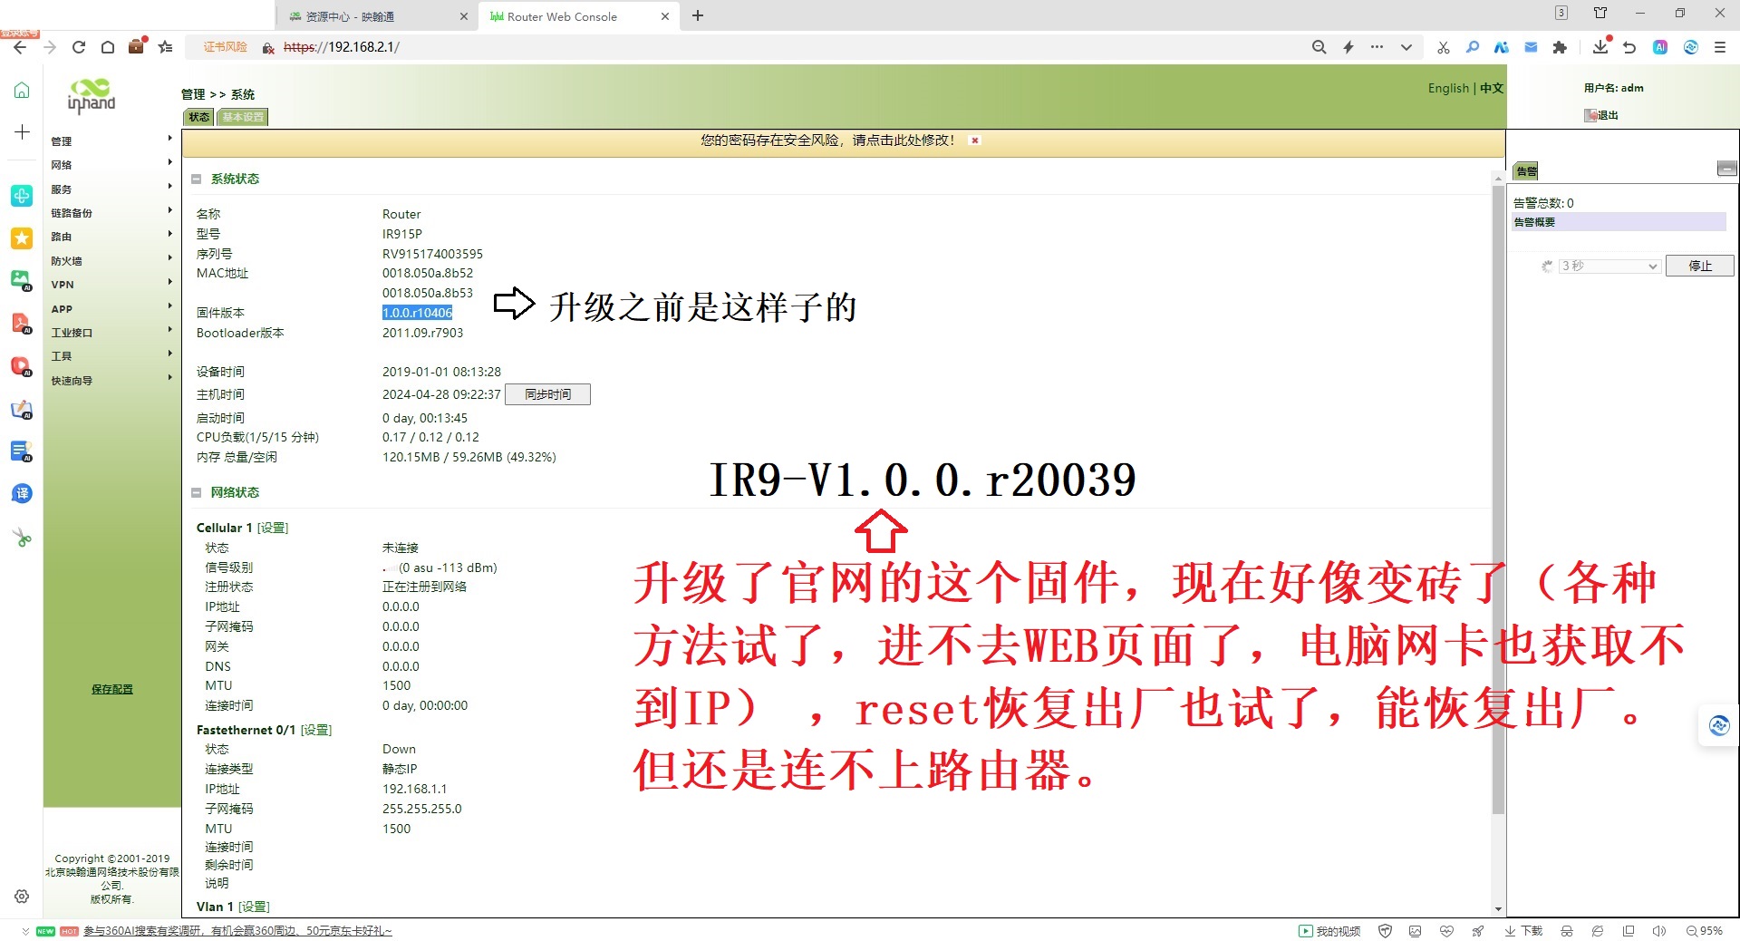Open the mail icon in browser toolbar
The image size is (1740, 941).
(x=1531, y=47)
